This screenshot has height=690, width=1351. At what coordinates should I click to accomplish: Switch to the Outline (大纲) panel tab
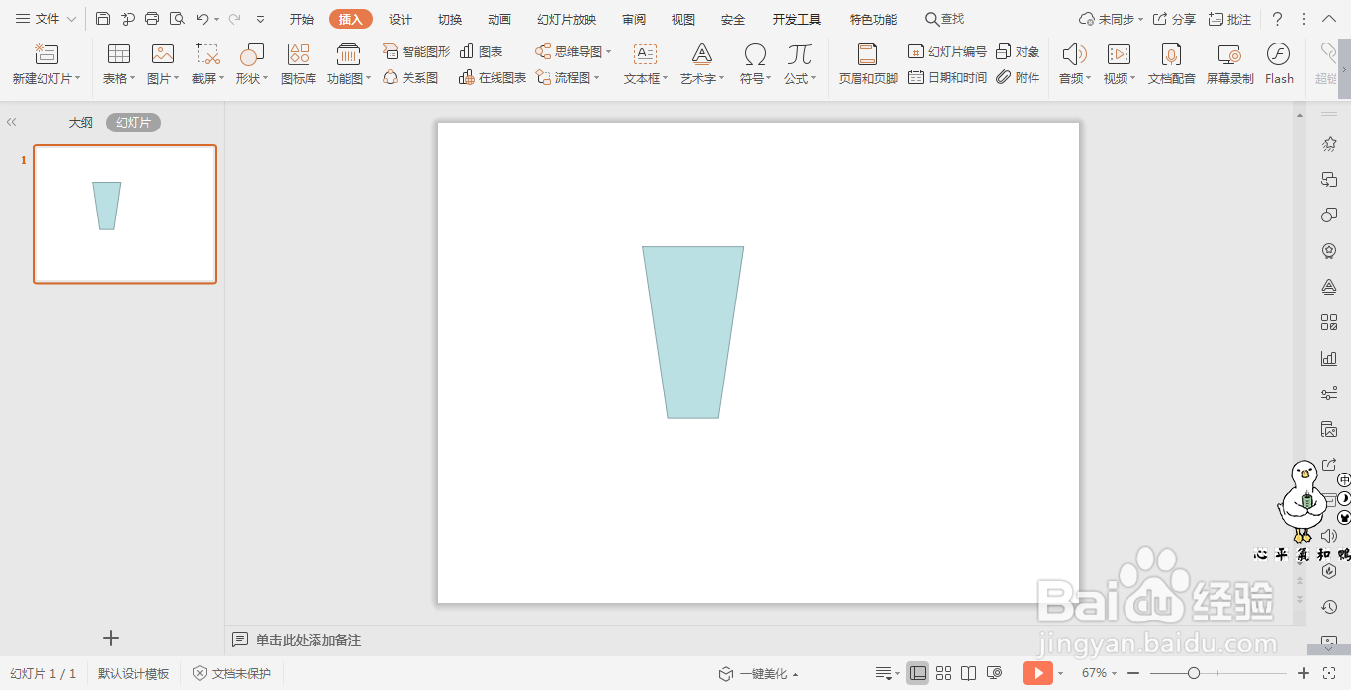click(80, 122)
